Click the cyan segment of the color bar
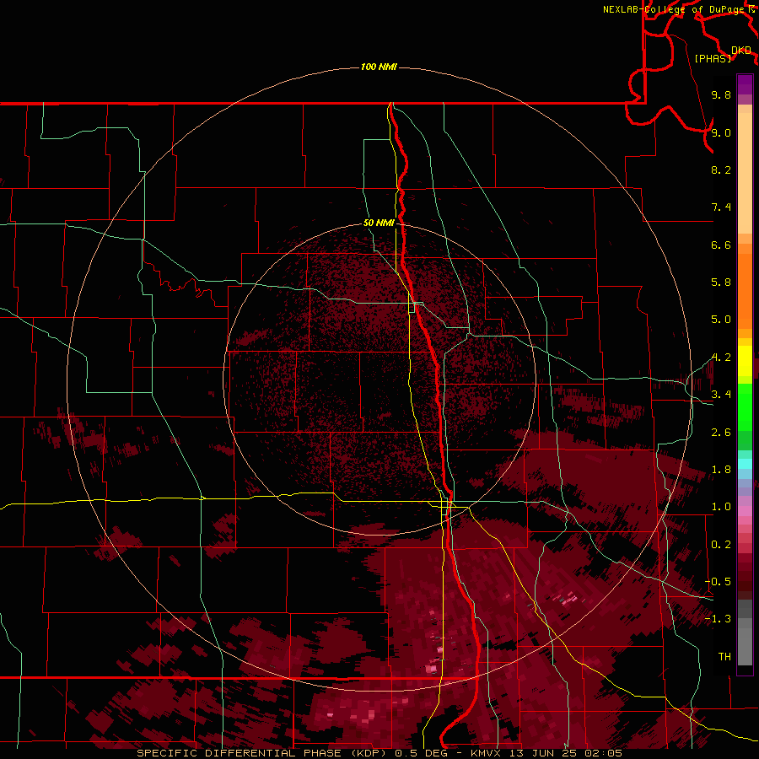This screenshot has width=759, height=759. (x=745, y=464)
